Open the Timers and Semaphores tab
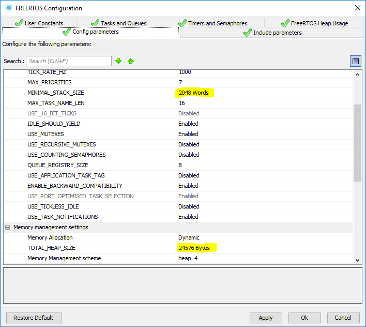The height and width of the screenshot is (327, 366). [212, 23]
